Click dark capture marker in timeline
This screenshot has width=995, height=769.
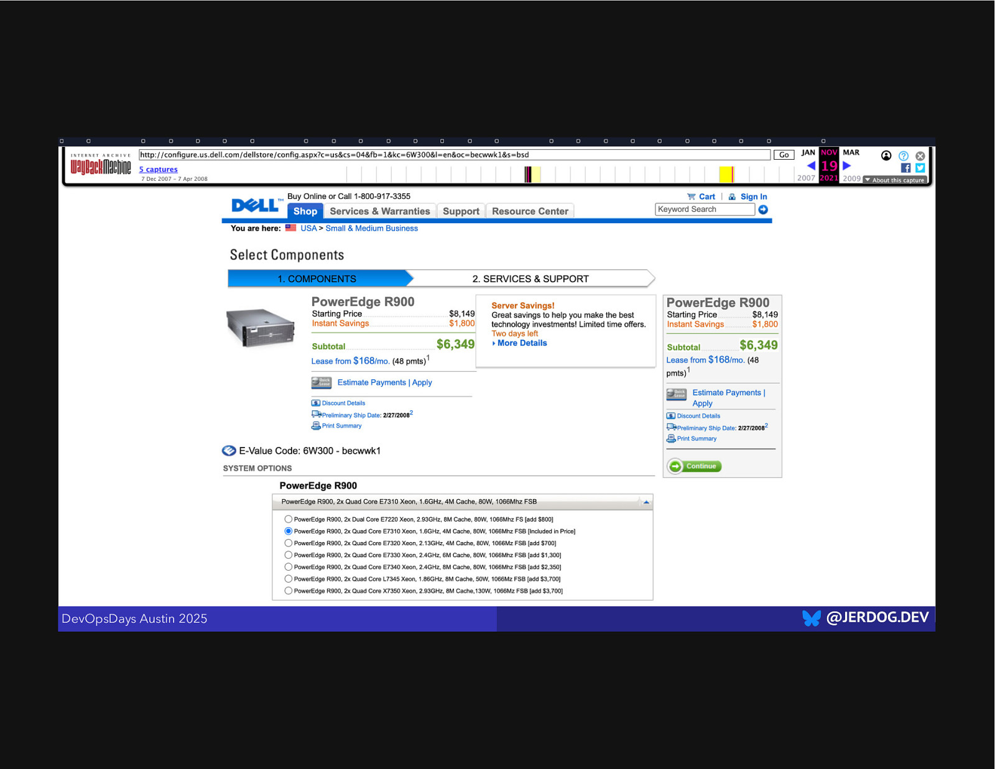[528, 174]
